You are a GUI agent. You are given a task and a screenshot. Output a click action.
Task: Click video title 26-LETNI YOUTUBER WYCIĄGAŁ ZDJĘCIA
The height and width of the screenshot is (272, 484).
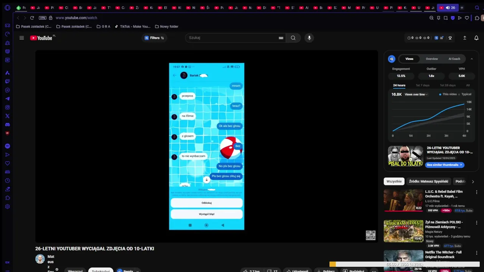pos(95,249)
